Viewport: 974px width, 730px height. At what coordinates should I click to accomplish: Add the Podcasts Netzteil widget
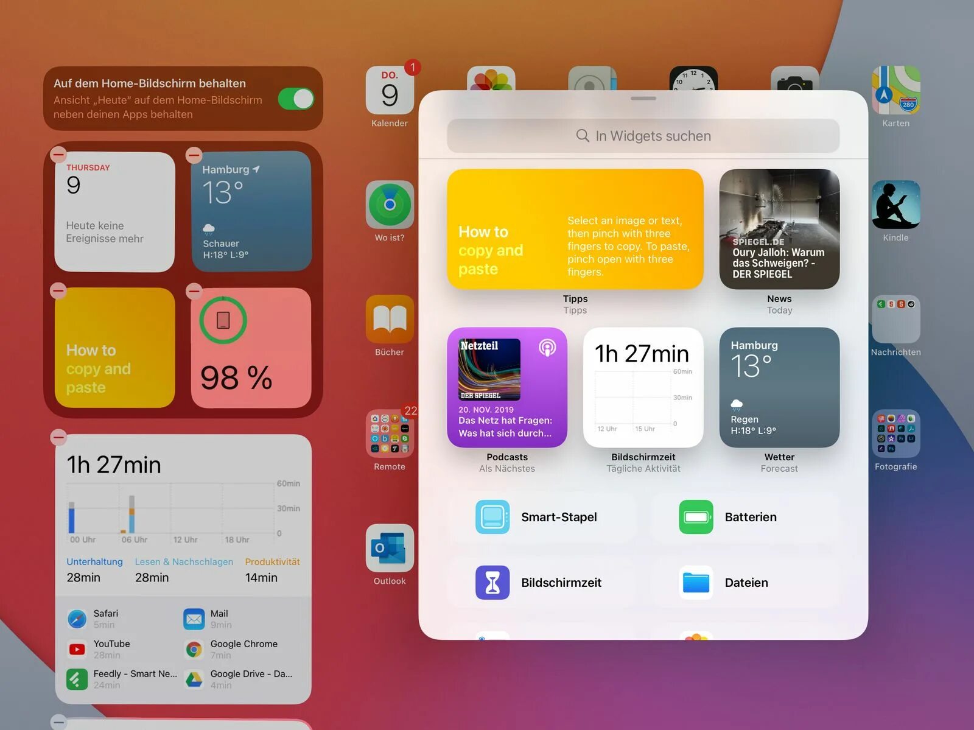point(507,387)
